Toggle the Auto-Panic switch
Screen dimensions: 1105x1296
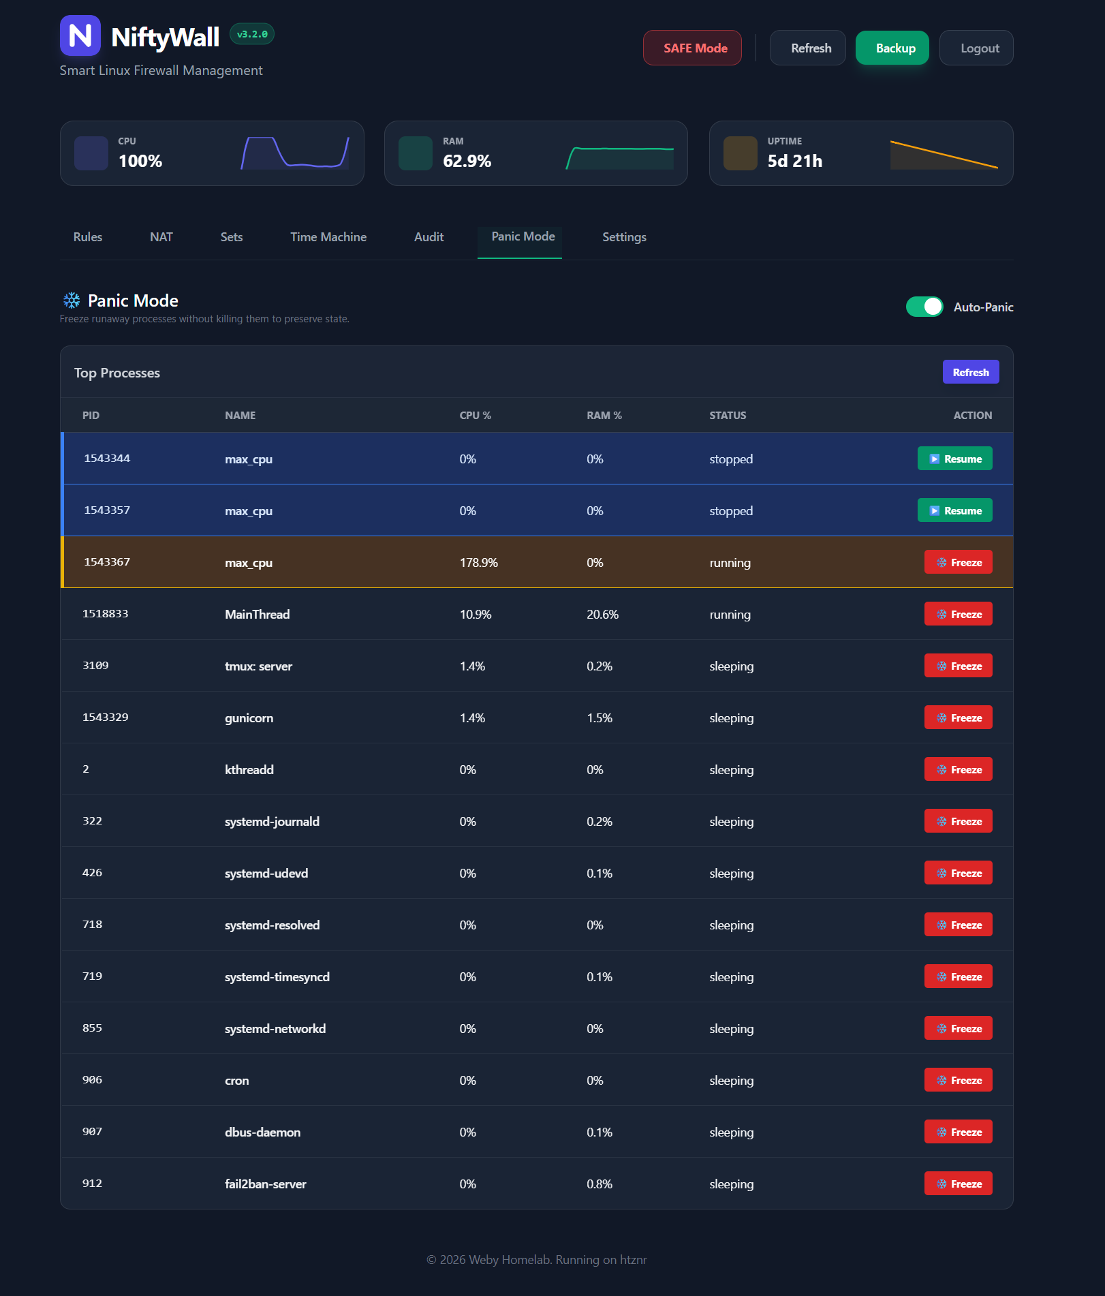[x=924, y=307]
